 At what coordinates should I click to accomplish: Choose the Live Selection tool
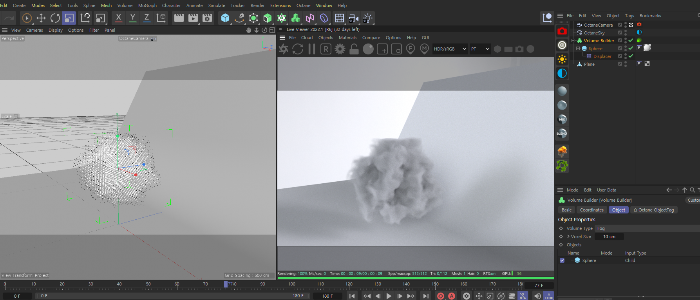[x=27, y=18]
